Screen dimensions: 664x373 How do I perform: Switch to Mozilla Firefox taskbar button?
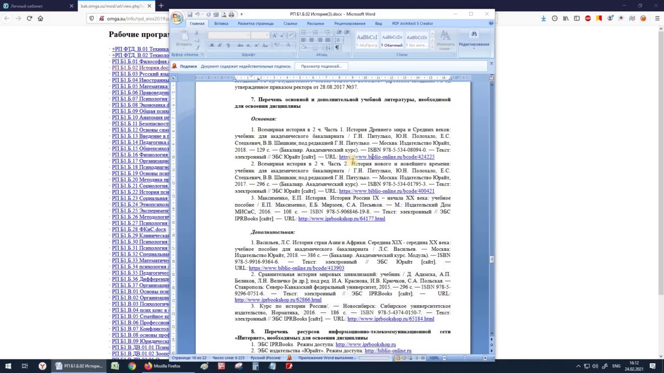click(162, 366)
